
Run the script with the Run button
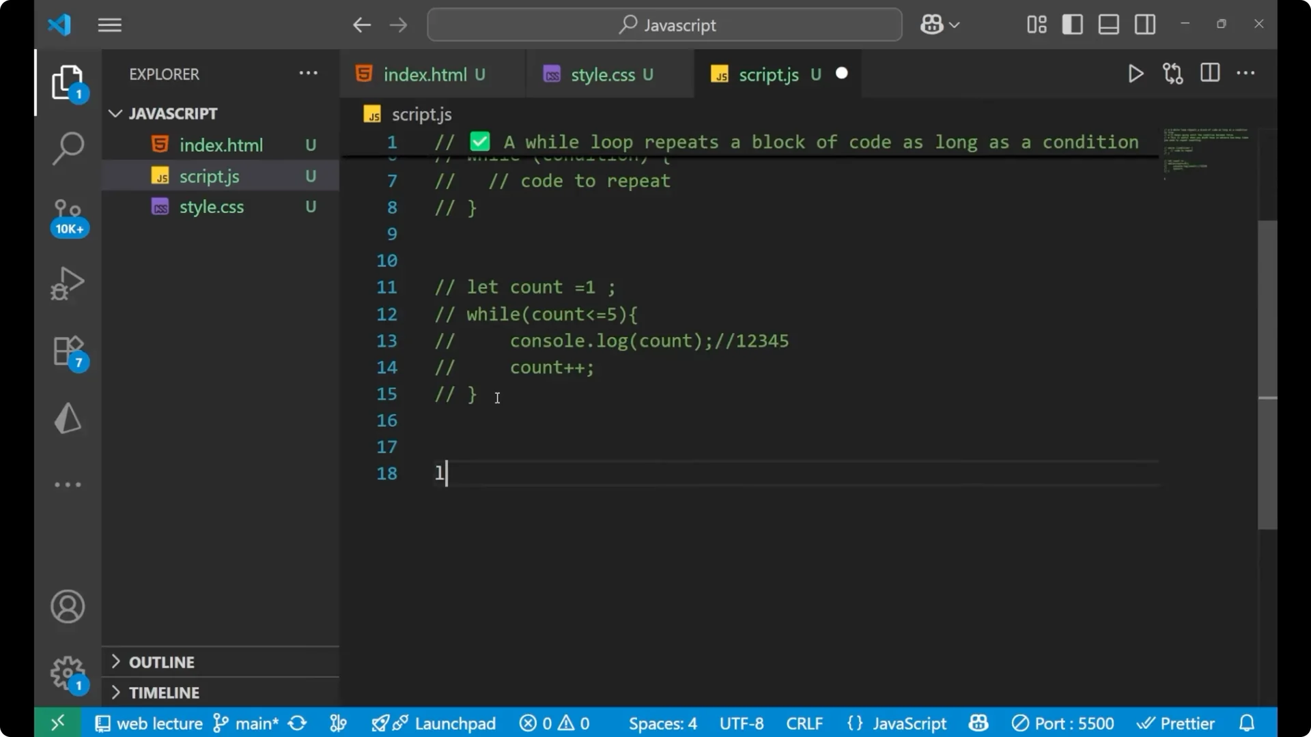(x=1136, y=74)
